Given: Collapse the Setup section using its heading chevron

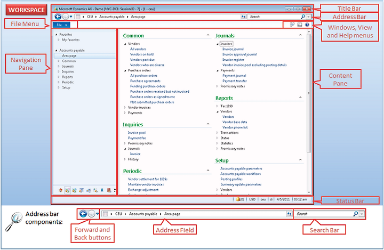Looking at the screenshot, I should point(300,159).
